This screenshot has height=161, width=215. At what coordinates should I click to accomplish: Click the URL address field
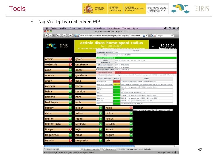(x=111, y=35)
